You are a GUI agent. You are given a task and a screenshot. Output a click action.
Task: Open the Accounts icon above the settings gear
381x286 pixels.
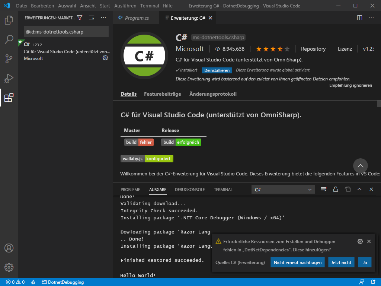pos(9,248)
